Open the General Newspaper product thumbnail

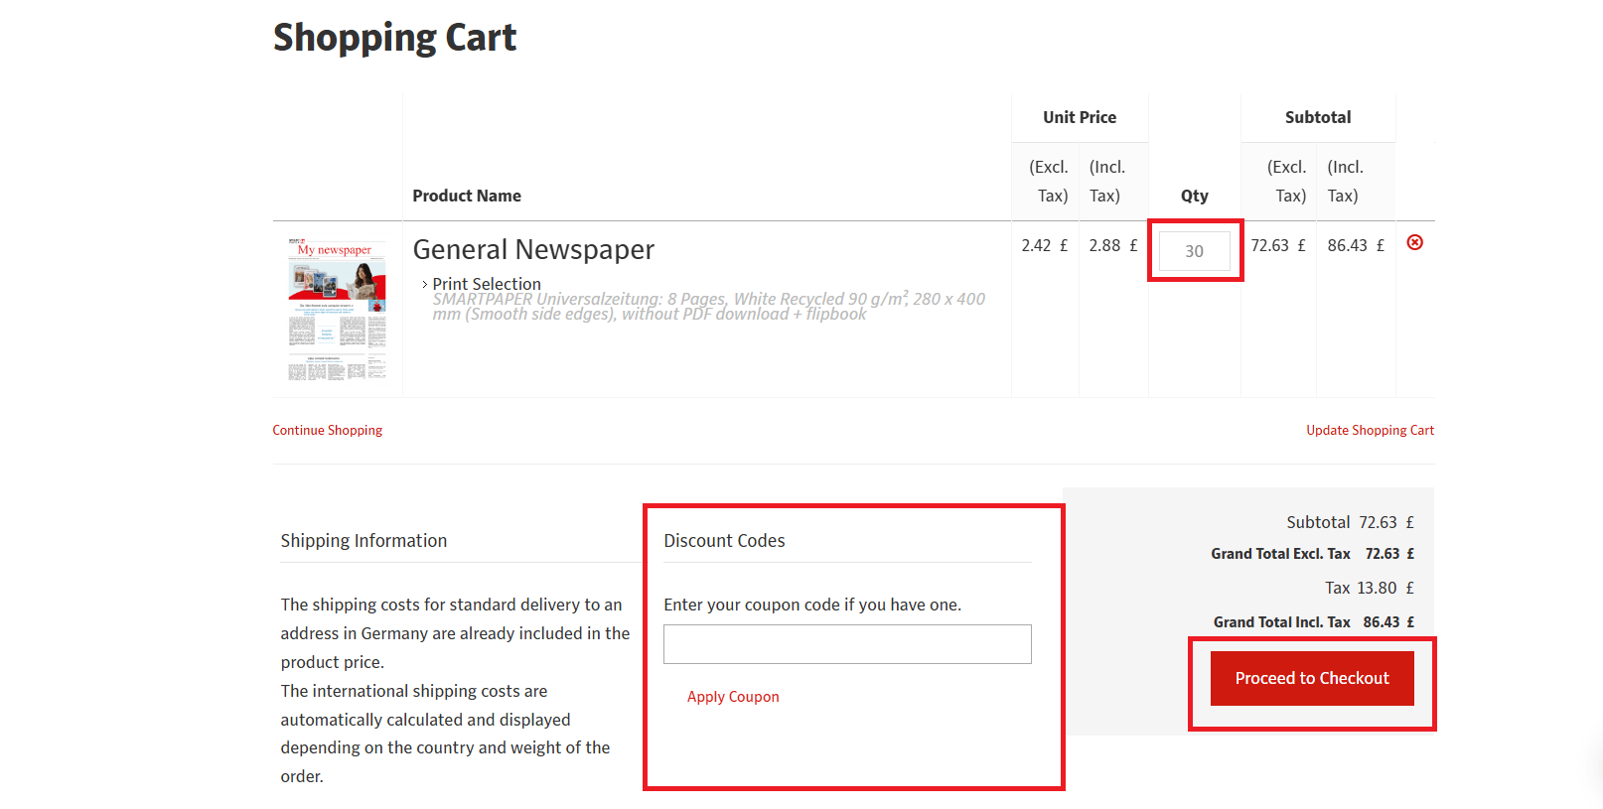coord(338,310)
